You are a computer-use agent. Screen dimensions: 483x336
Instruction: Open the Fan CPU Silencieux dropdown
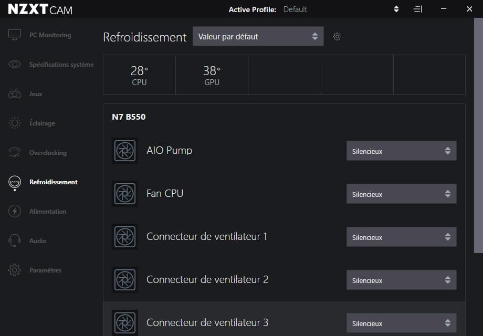402,194
